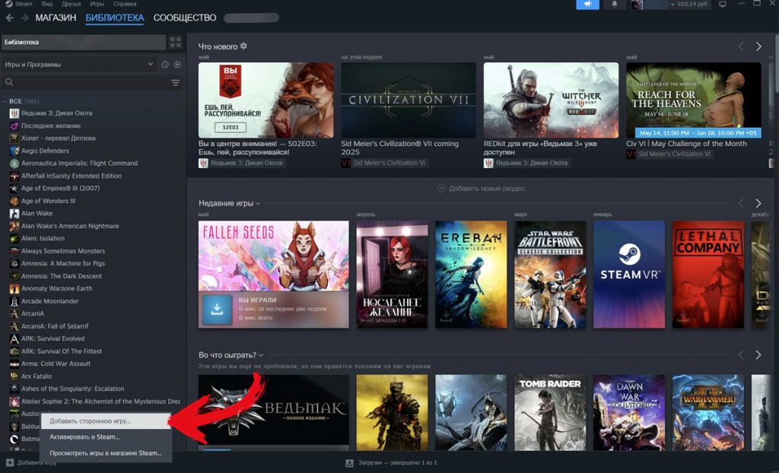Click the Alien: Isolation game icon in the list
Image resolution: width=779 pixels, height=473 pixels.
click(14, 239)
